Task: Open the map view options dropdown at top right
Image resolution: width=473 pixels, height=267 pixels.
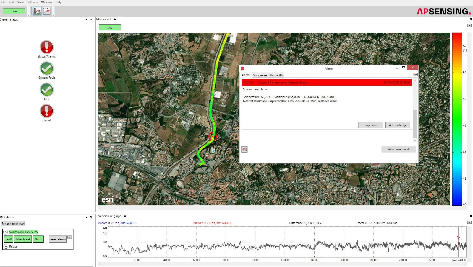Action: tap(469, 25)
